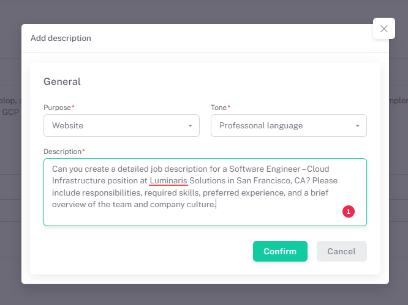Close the Add description dialog
The width and height of the screenshot is (408, 305).
click(383, 29)
